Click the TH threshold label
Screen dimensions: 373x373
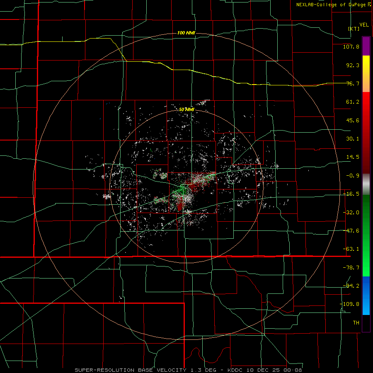(356, 322)
